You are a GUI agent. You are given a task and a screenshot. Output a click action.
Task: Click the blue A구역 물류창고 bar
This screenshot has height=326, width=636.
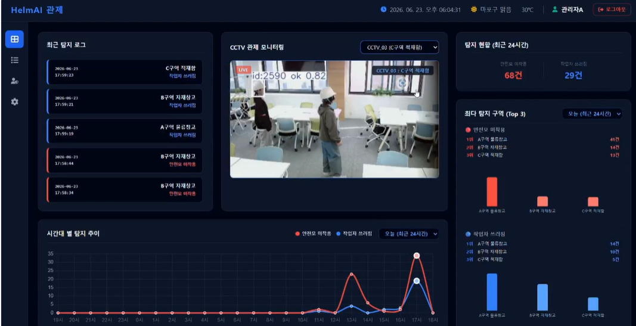click(x=492, y=292)
